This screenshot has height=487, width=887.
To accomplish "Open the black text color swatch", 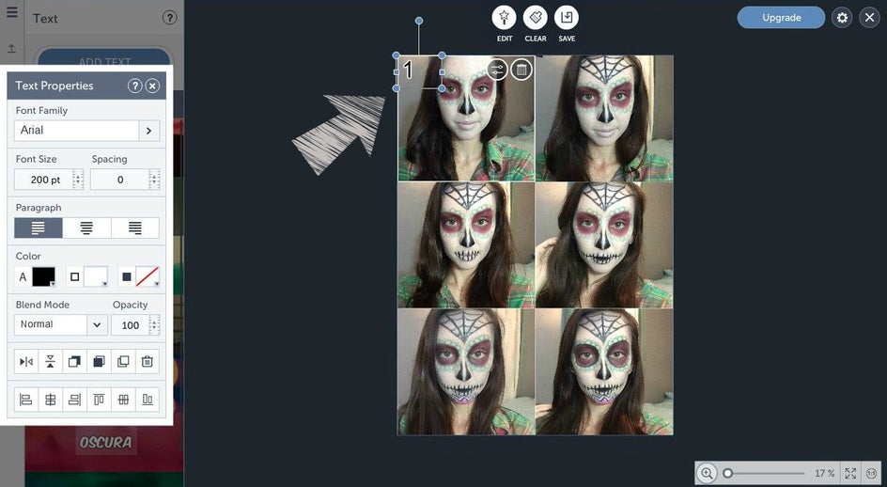I will (43, 276).
